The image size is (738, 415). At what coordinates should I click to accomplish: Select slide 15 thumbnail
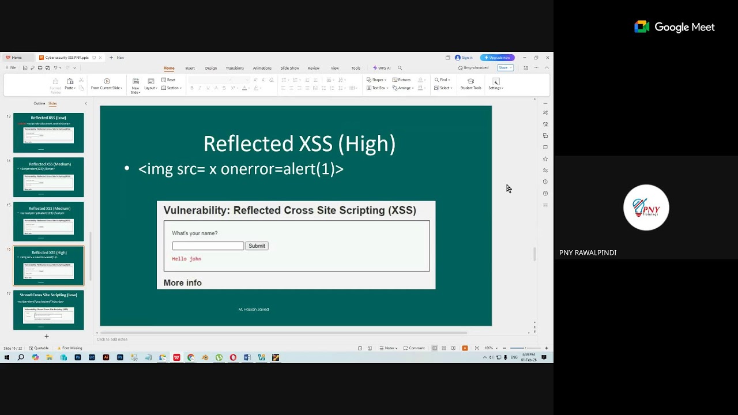[x=48, y=221]
